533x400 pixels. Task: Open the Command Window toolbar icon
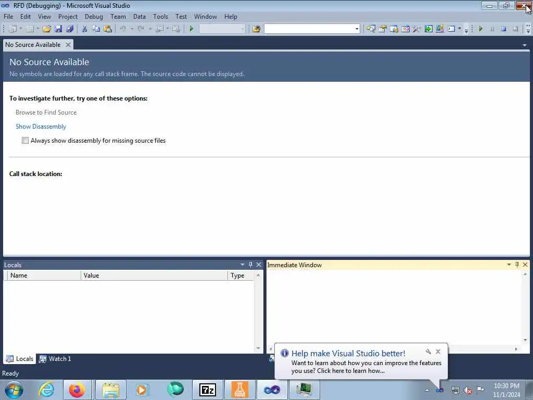451,29
